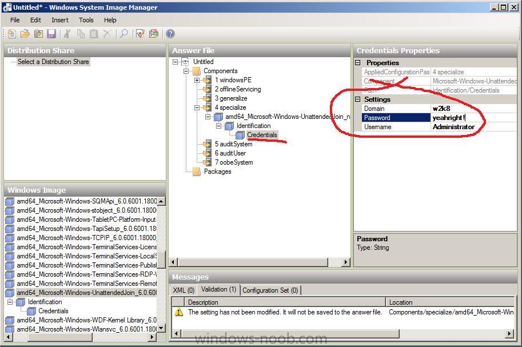Click the cube icon of the amd64_Microsoft-Windows-SQMApi component
The width and height of the screenshot is (522, 347).
pyautogui.click(x=10, y=201)
